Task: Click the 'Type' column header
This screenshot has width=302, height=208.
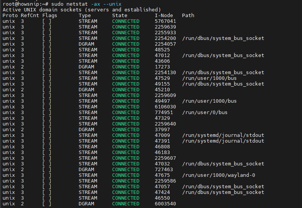Action: tap(84, 16)
